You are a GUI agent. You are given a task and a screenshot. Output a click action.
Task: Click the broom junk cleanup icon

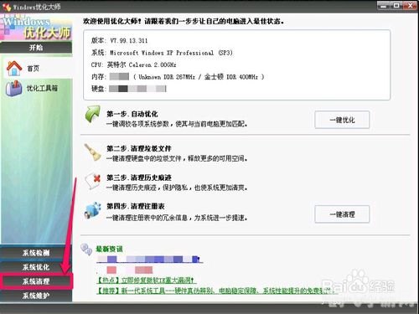point(93,152)
